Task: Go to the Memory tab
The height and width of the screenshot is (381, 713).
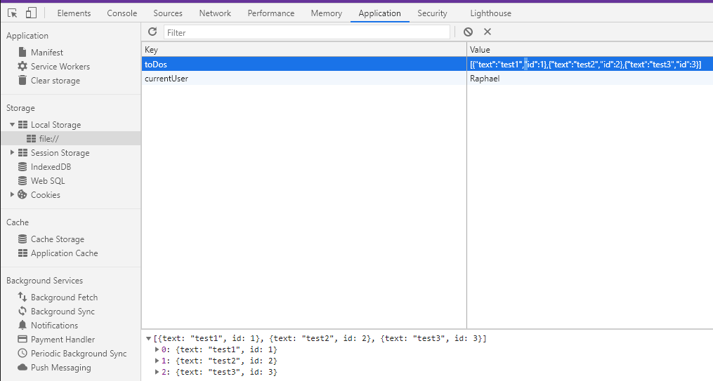Action: (327, 13)
